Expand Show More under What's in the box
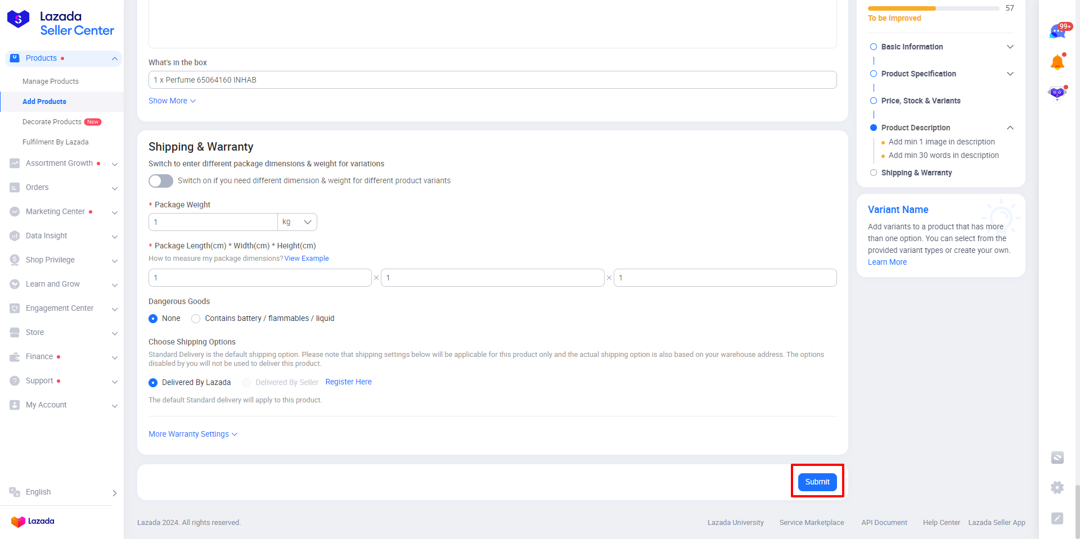 pyautogui.click(x=172, y=101)
